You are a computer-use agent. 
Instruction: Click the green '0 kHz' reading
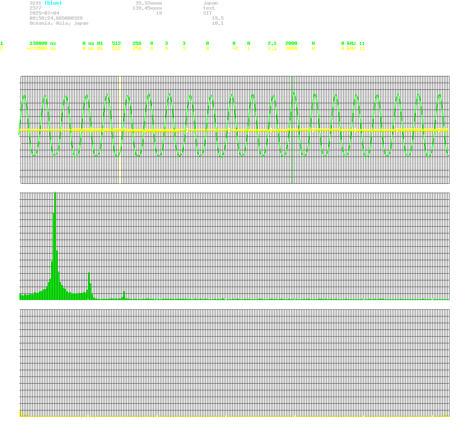coord(349,43)
